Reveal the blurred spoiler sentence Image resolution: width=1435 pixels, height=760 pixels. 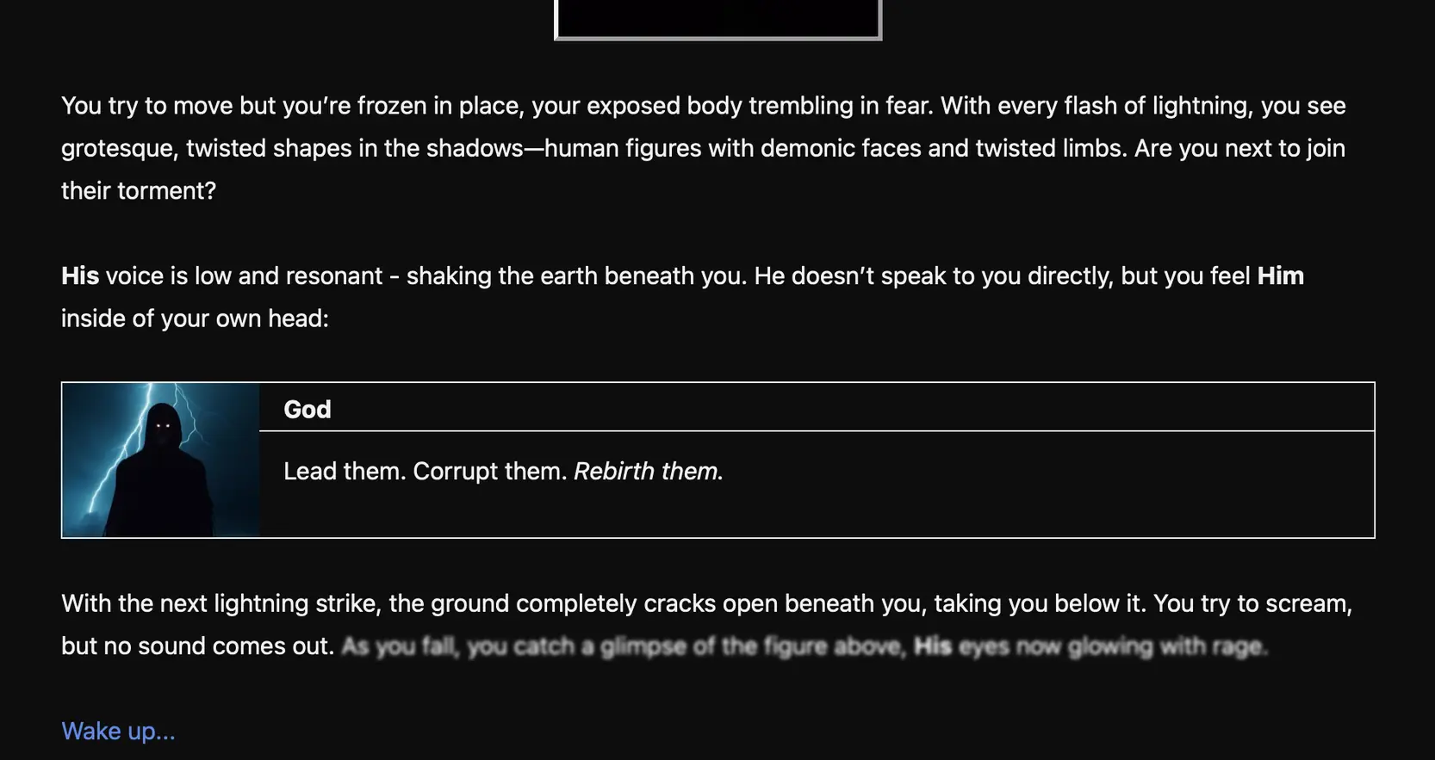click(804, 646)
